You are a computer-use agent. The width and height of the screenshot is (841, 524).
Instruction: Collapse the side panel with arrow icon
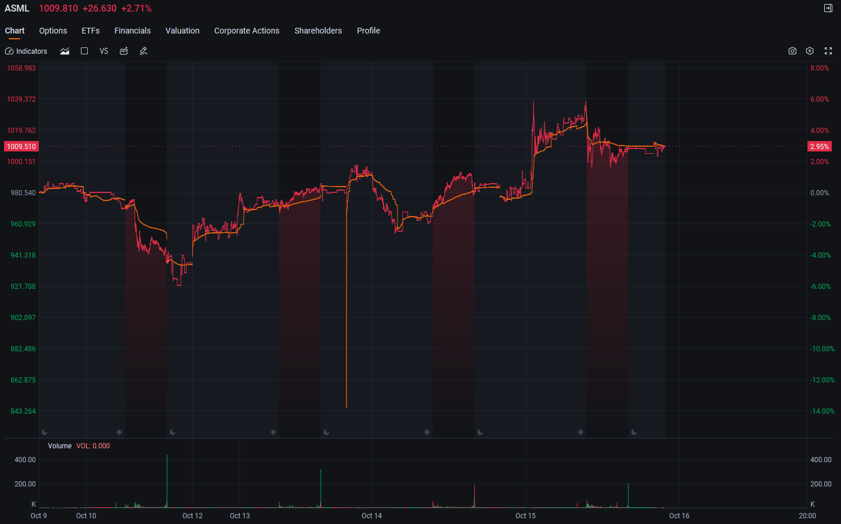point(828,8)
